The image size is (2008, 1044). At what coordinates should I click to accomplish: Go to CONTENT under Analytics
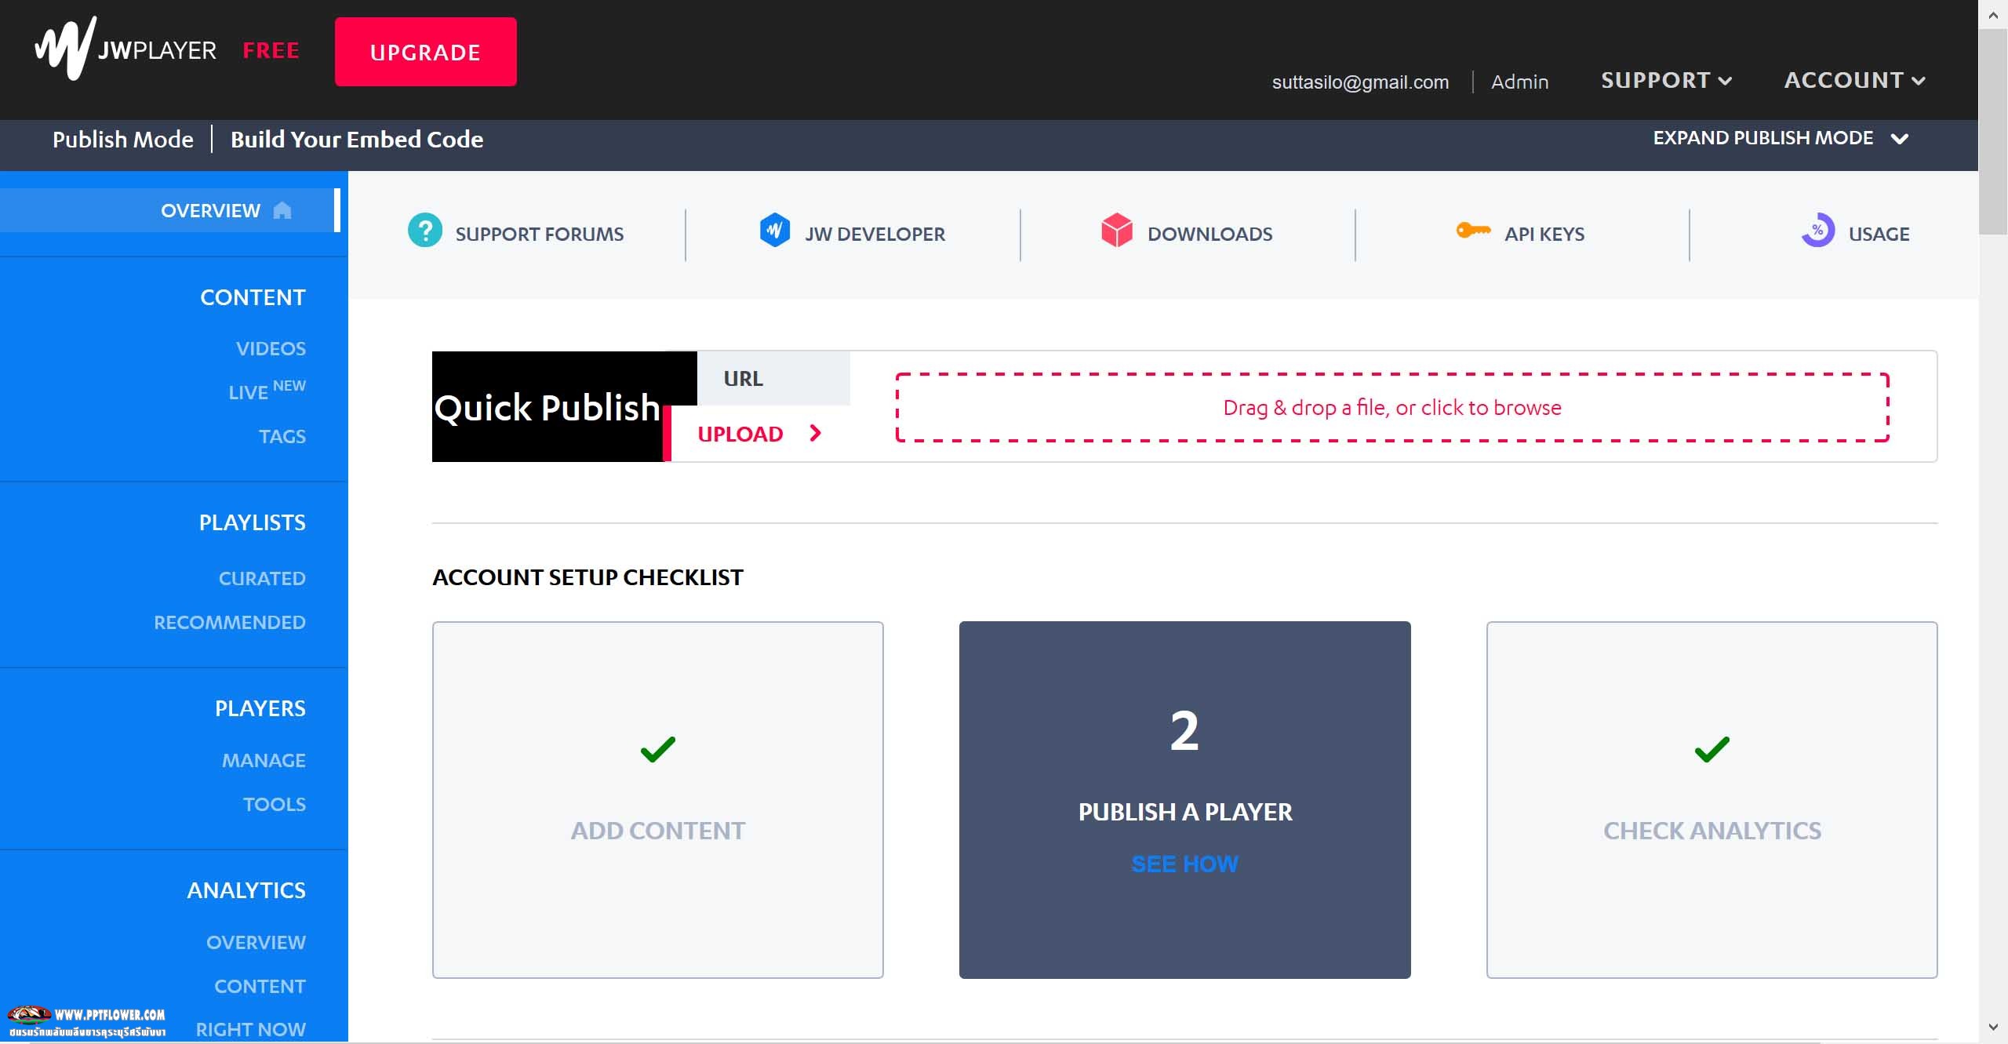coord(260,986)
